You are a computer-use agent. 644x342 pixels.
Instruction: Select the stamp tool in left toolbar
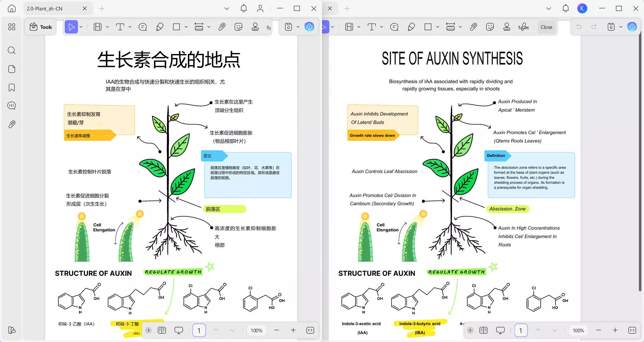point(255,27)
